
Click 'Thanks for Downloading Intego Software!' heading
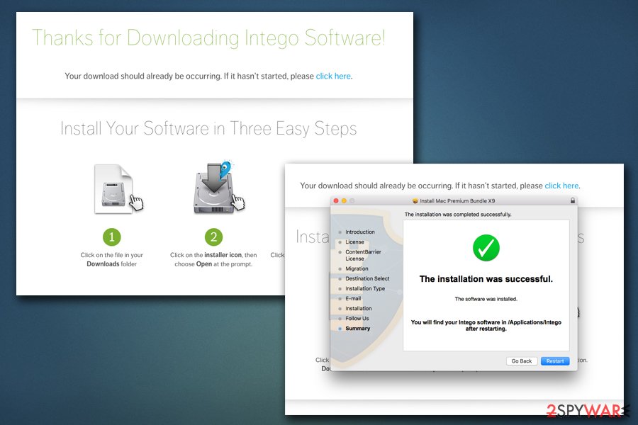pyautogui.click(x=208, y=38)
